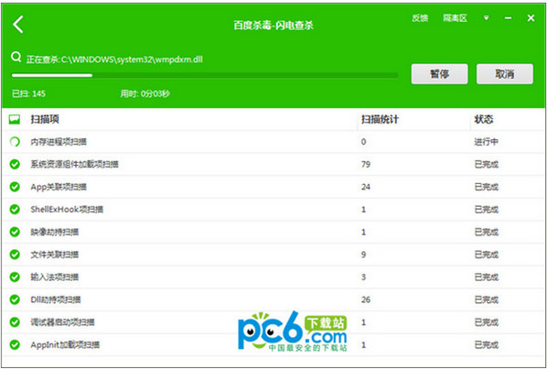
Task: Select the 文件关联扫描 row
Action: click(x=274, y=255)
